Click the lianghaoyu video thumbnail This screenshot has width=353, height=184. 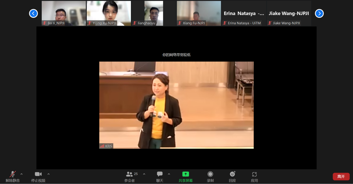[x=154, y=13]
